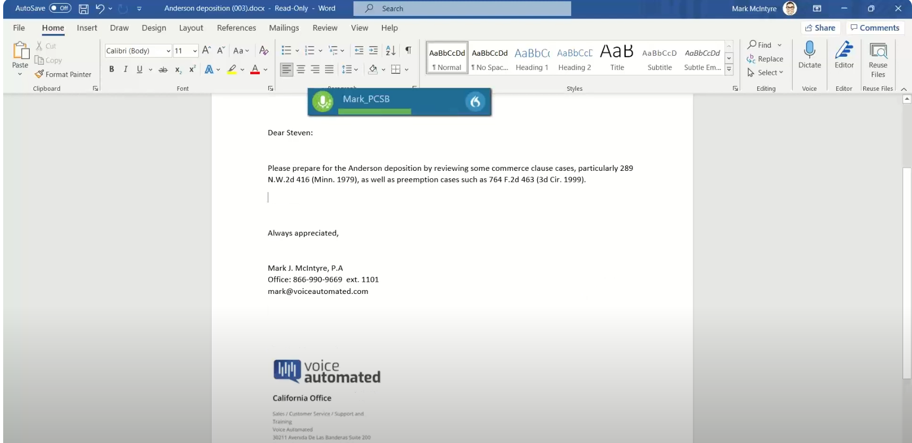
Task: Click the Clear All Formatting icon
Action: tap(264, 50)
